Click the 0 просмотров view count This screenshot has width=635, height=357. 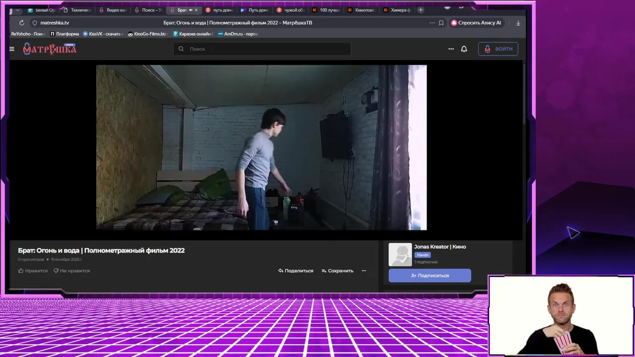coord(31,259)
